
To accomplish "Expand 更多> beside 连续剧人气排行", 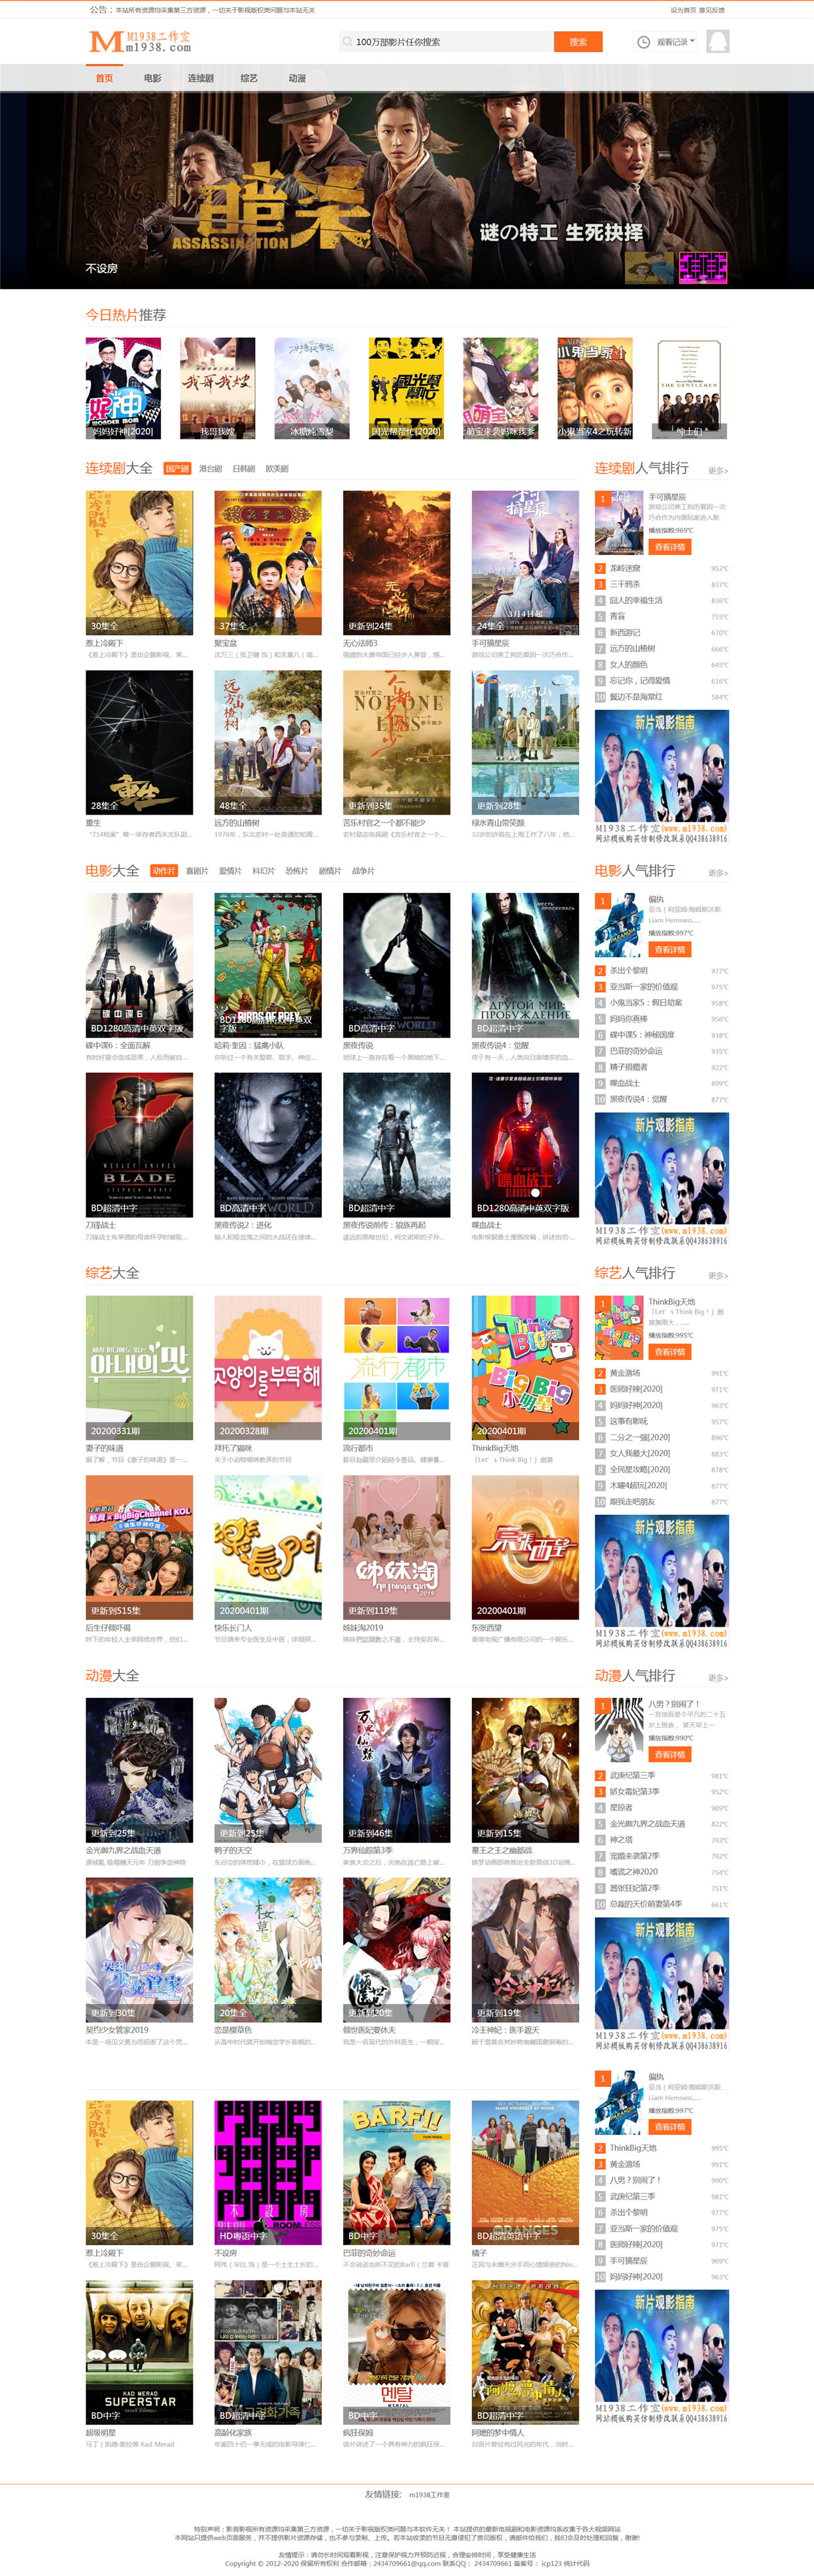I will coord(718,470).
